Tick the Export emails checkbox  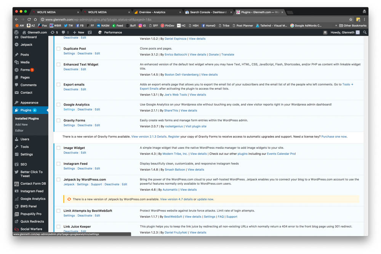pos(58,85)
